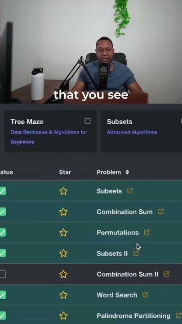
Task: Open the Palindrome Partitioning problem
Action: tap(133, 316)
